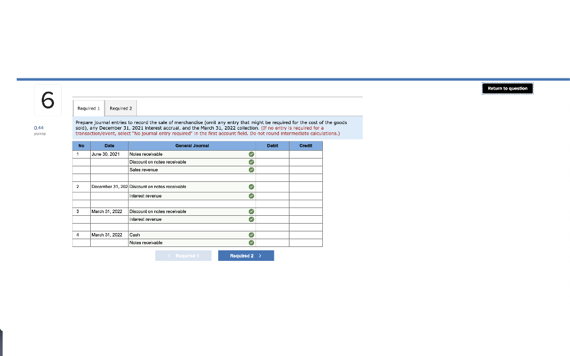Click the 0.44 points score label

pos(39,128)
